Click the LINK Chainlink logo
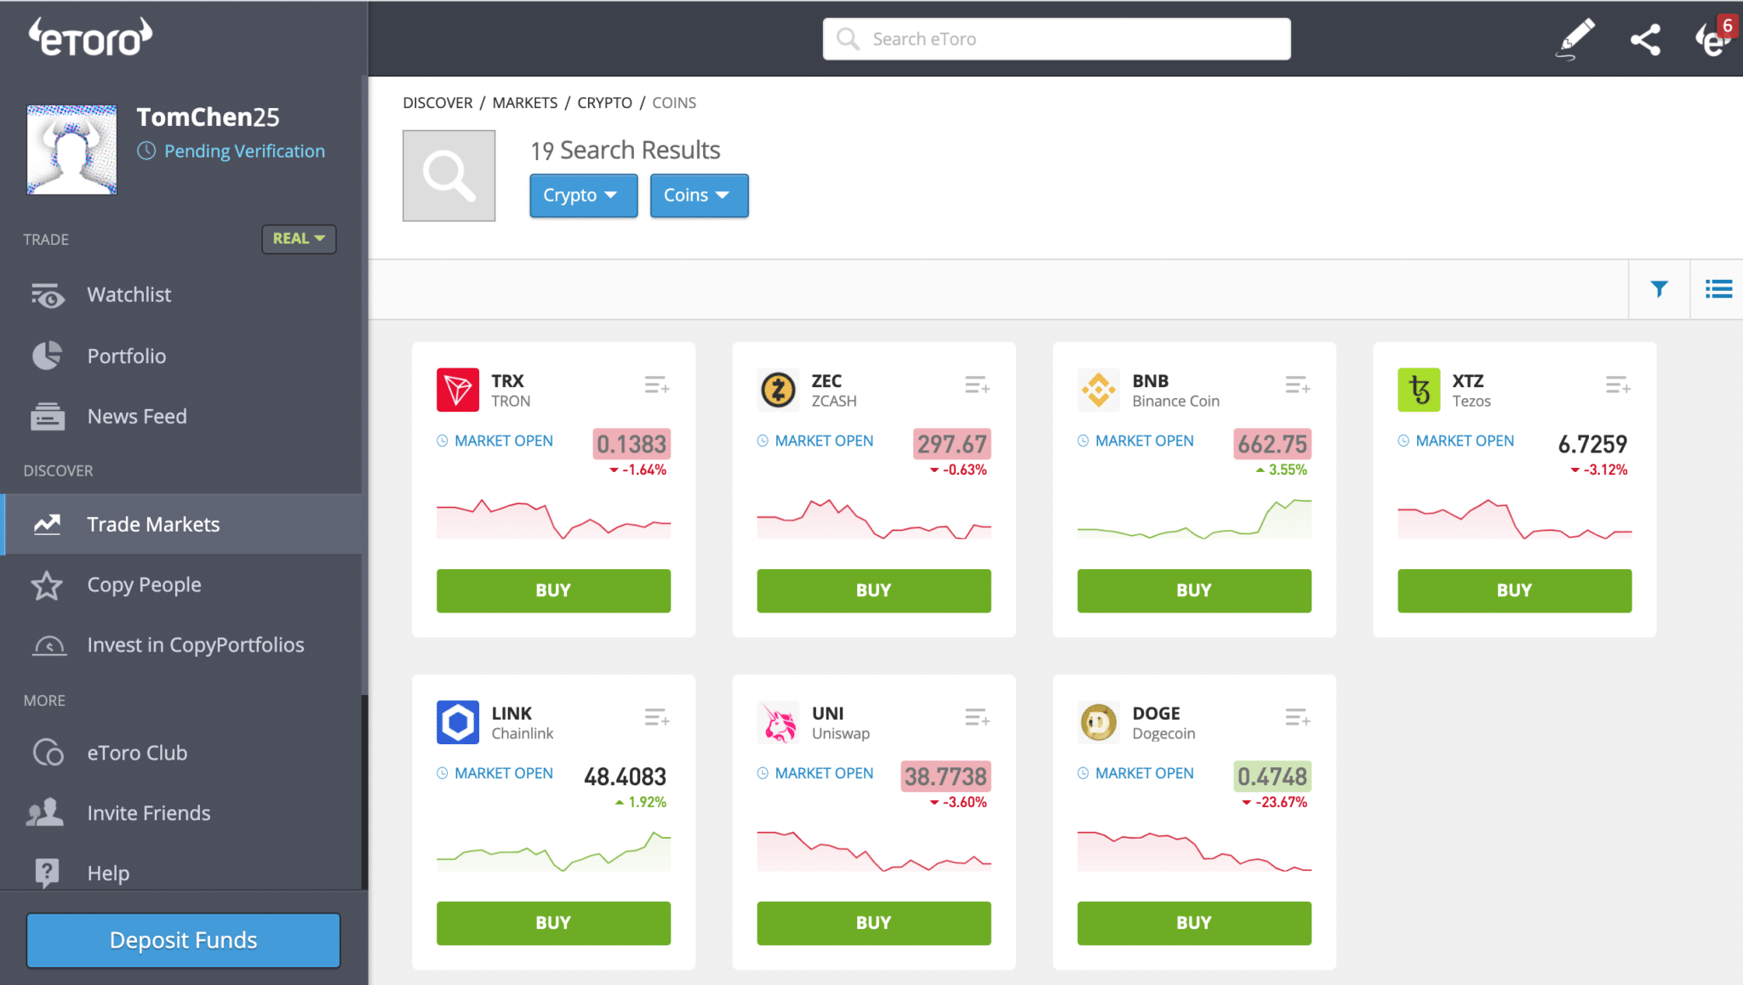1743x985 pixels. pyautogui.click(x=458, y=722)
